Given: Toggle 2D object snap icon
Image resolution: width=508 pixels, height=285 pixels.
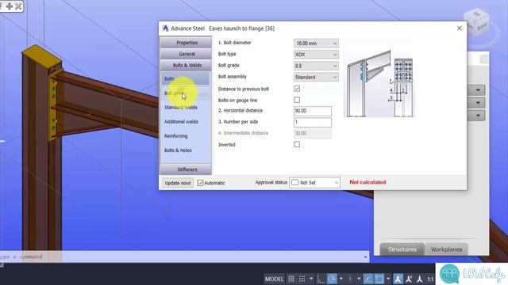Looking at the screenshot, I should [379, 279].
